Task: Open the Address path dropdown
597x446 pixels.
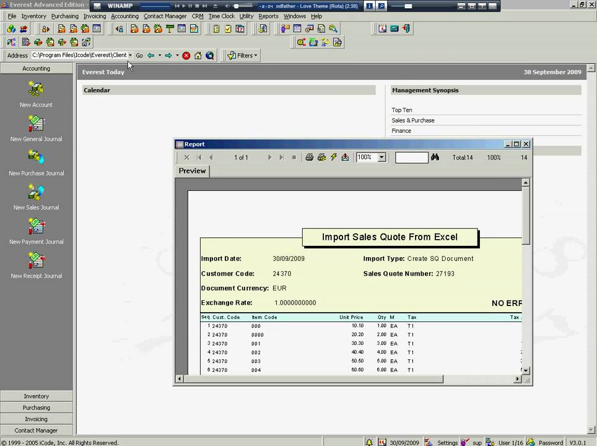Action: [130, 55]
